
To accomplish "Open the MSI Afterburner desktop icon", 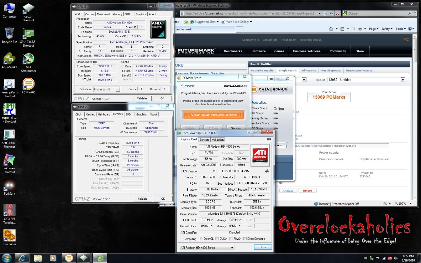I will point(28,63).
